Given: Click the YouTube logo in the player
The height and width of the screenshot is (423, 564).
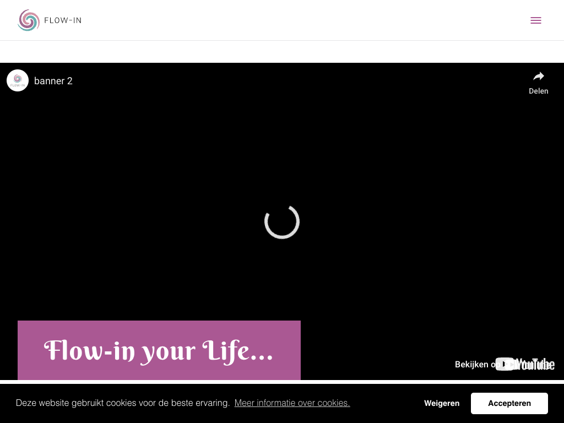Looking at the screenshot, I should [526, 364].
